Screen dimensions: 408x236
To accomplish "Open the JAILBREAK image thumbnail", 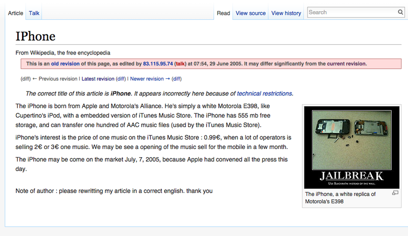I will [351, 147].
